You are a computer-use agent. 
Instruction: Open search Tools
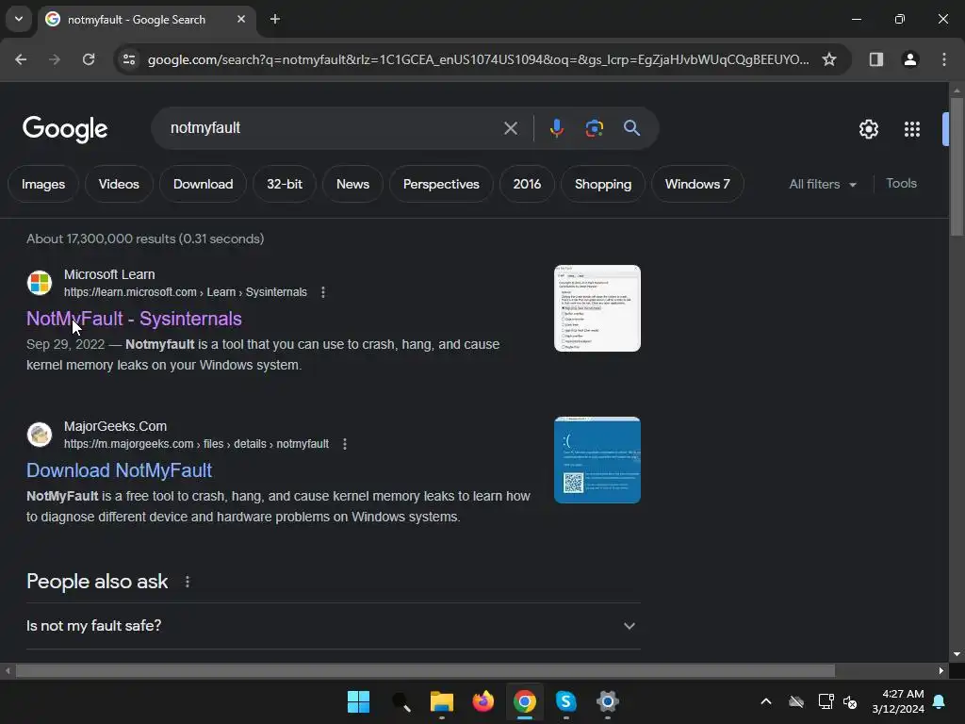[x=901, y=184]
